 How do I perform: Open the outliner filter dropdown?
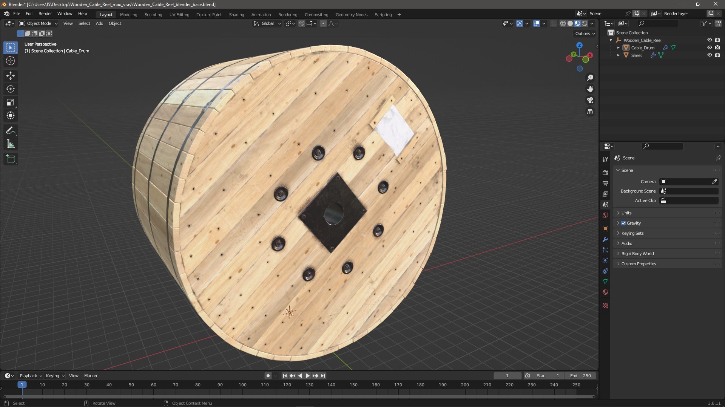click(x=706, y=23)
